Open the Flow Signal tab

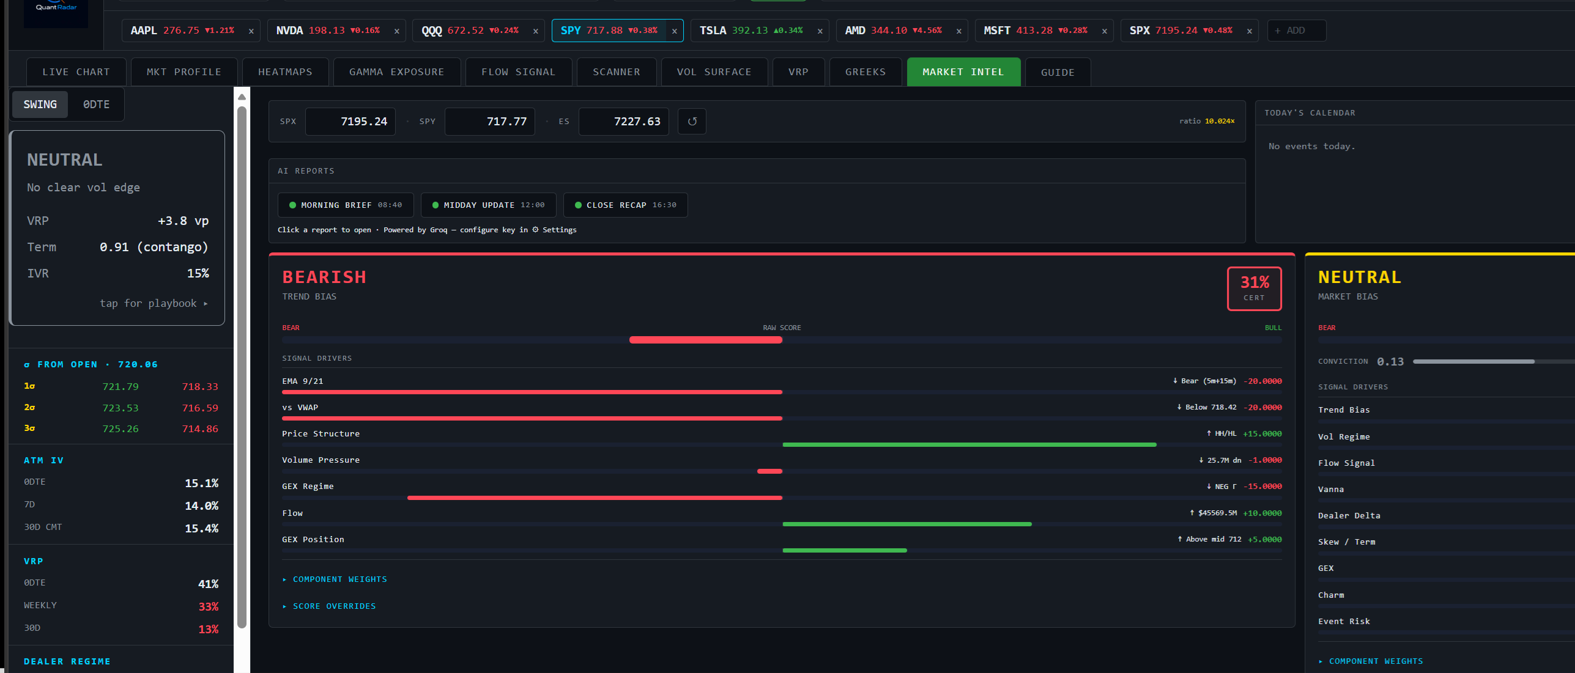tap(519, 72)
